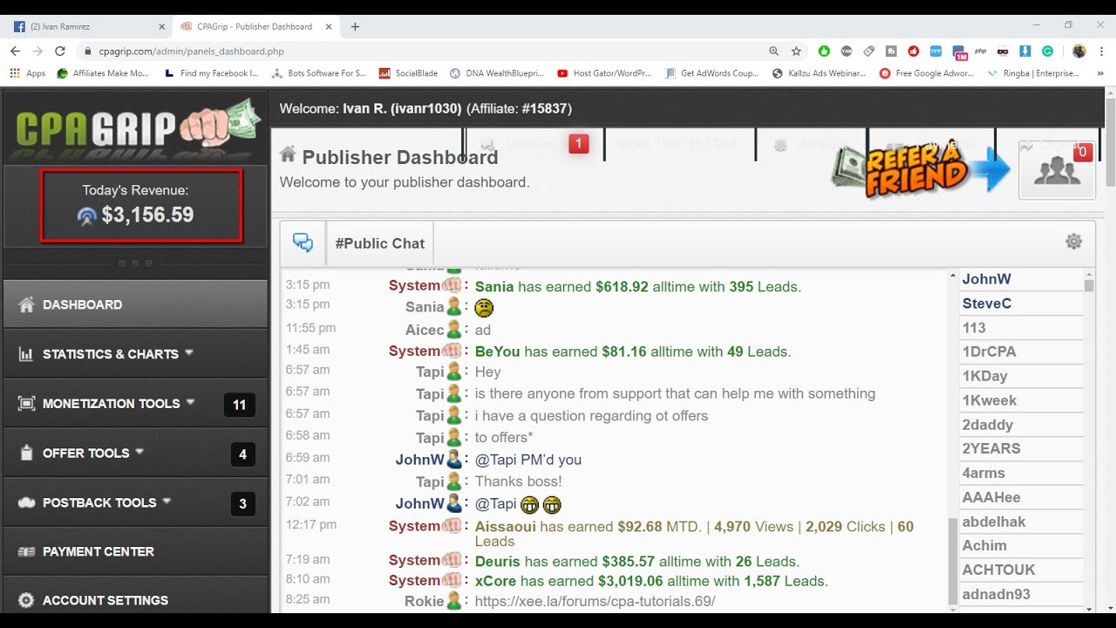Select user abdelhak in the user list
The width and height of the screenshot is (1116, 628).
tap(994, 522)
